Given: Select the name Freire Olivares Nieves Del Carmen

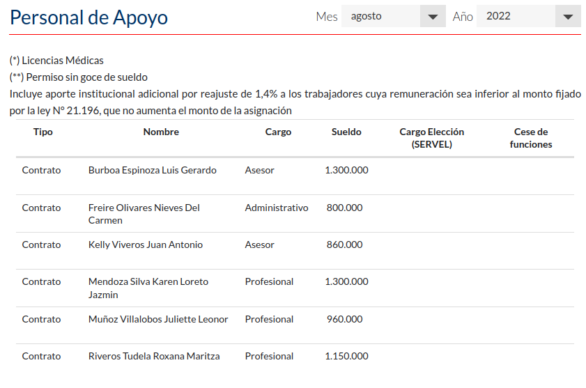Looking at the screenshot, I should 144,214.
